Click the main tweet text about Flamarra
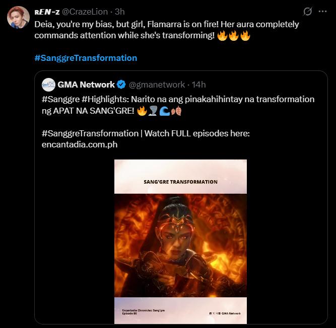 coord(166,30)
